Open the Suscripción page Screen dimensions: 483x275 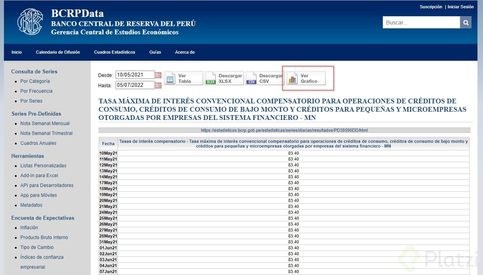pyautogui.click(x=431, y=7)
